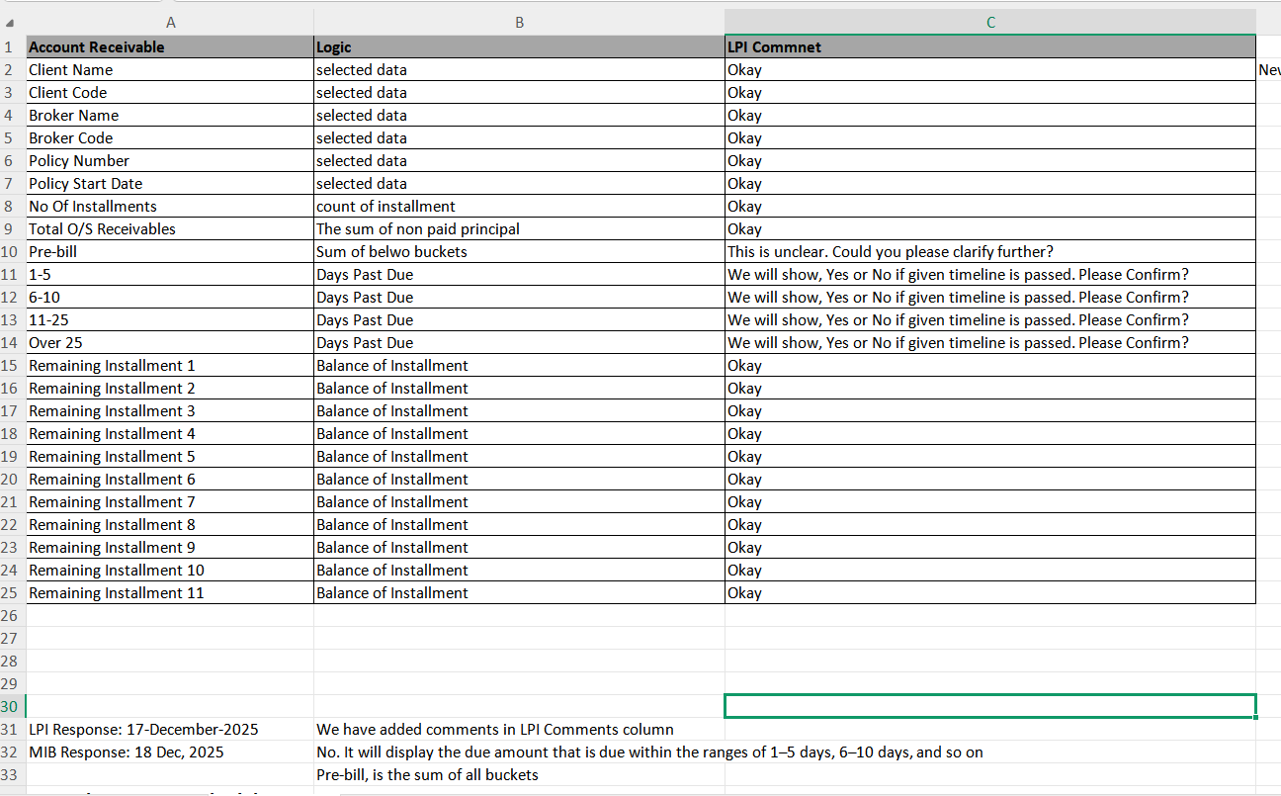The height and width of the screenshot is (796, 1281).
Task: Select the 'Over 25' cell
Action: (x=56, y=343)
